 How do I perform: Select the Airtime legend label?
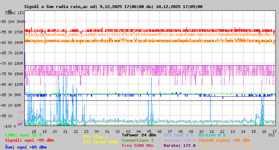pos(212,135)
